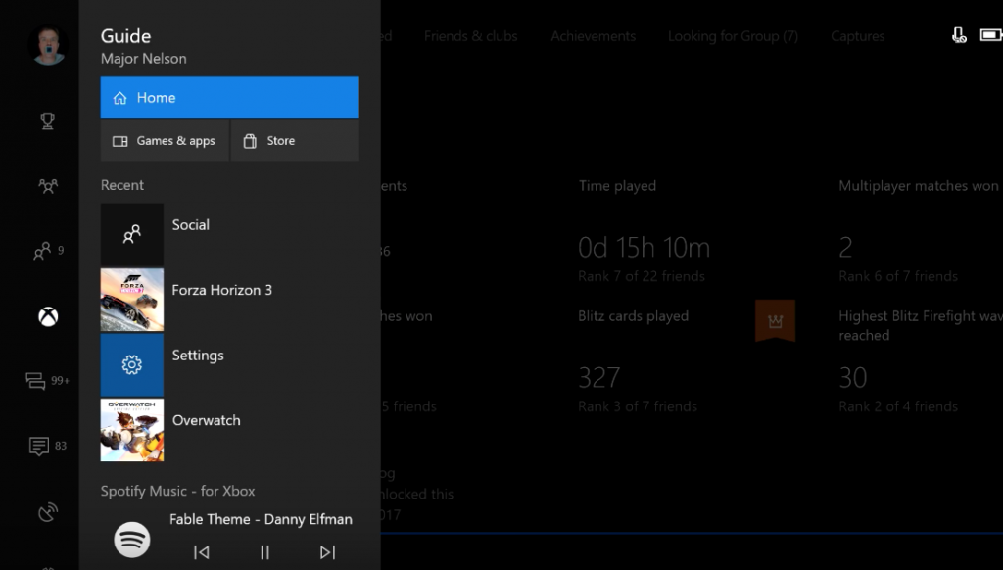The image size is (1003, 570).
Task: Go to Home in the Guide
Action: pos(229,97)
